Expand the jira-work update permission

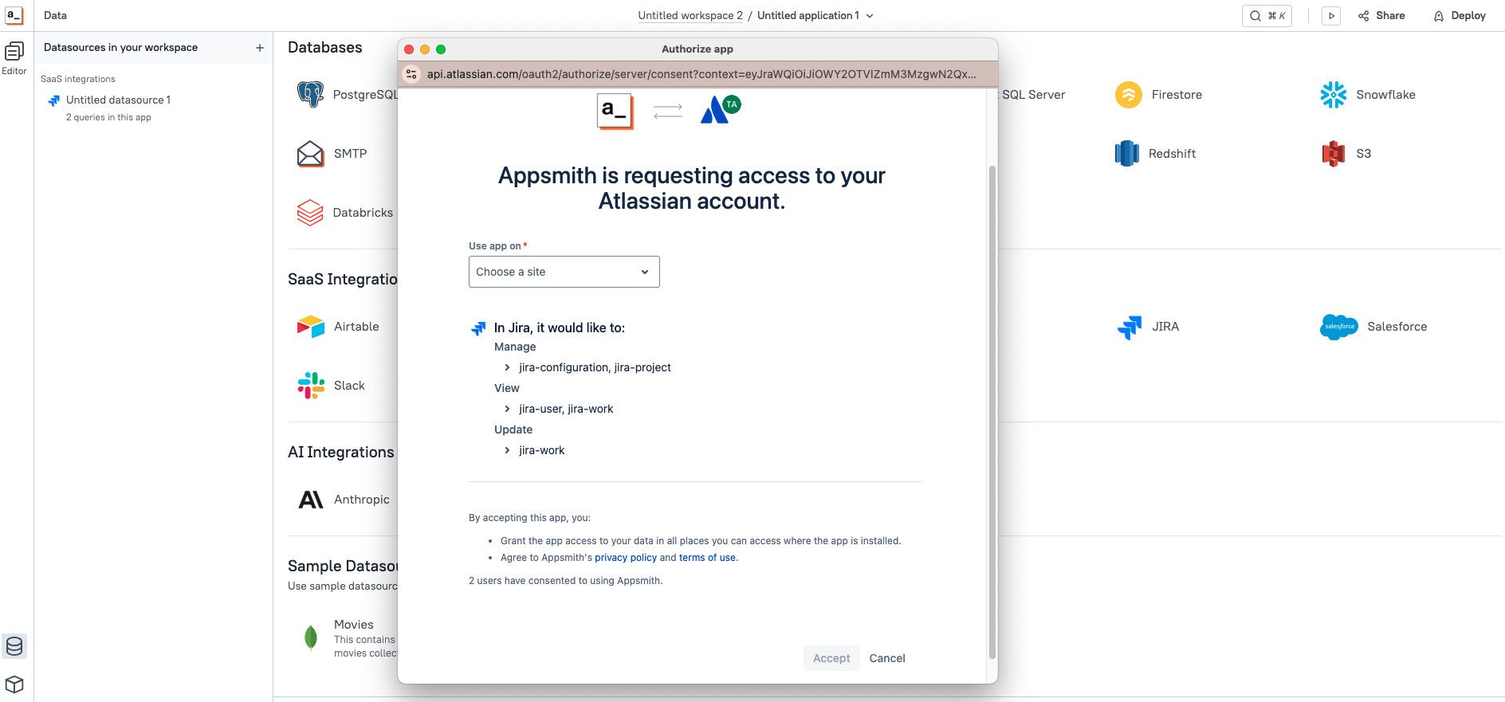pyautogui.click(x=507, y=450)
